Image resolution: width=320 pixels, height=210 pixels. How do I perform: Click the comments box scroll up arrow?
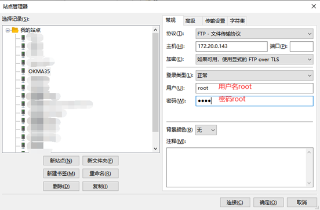coord(309,152)
